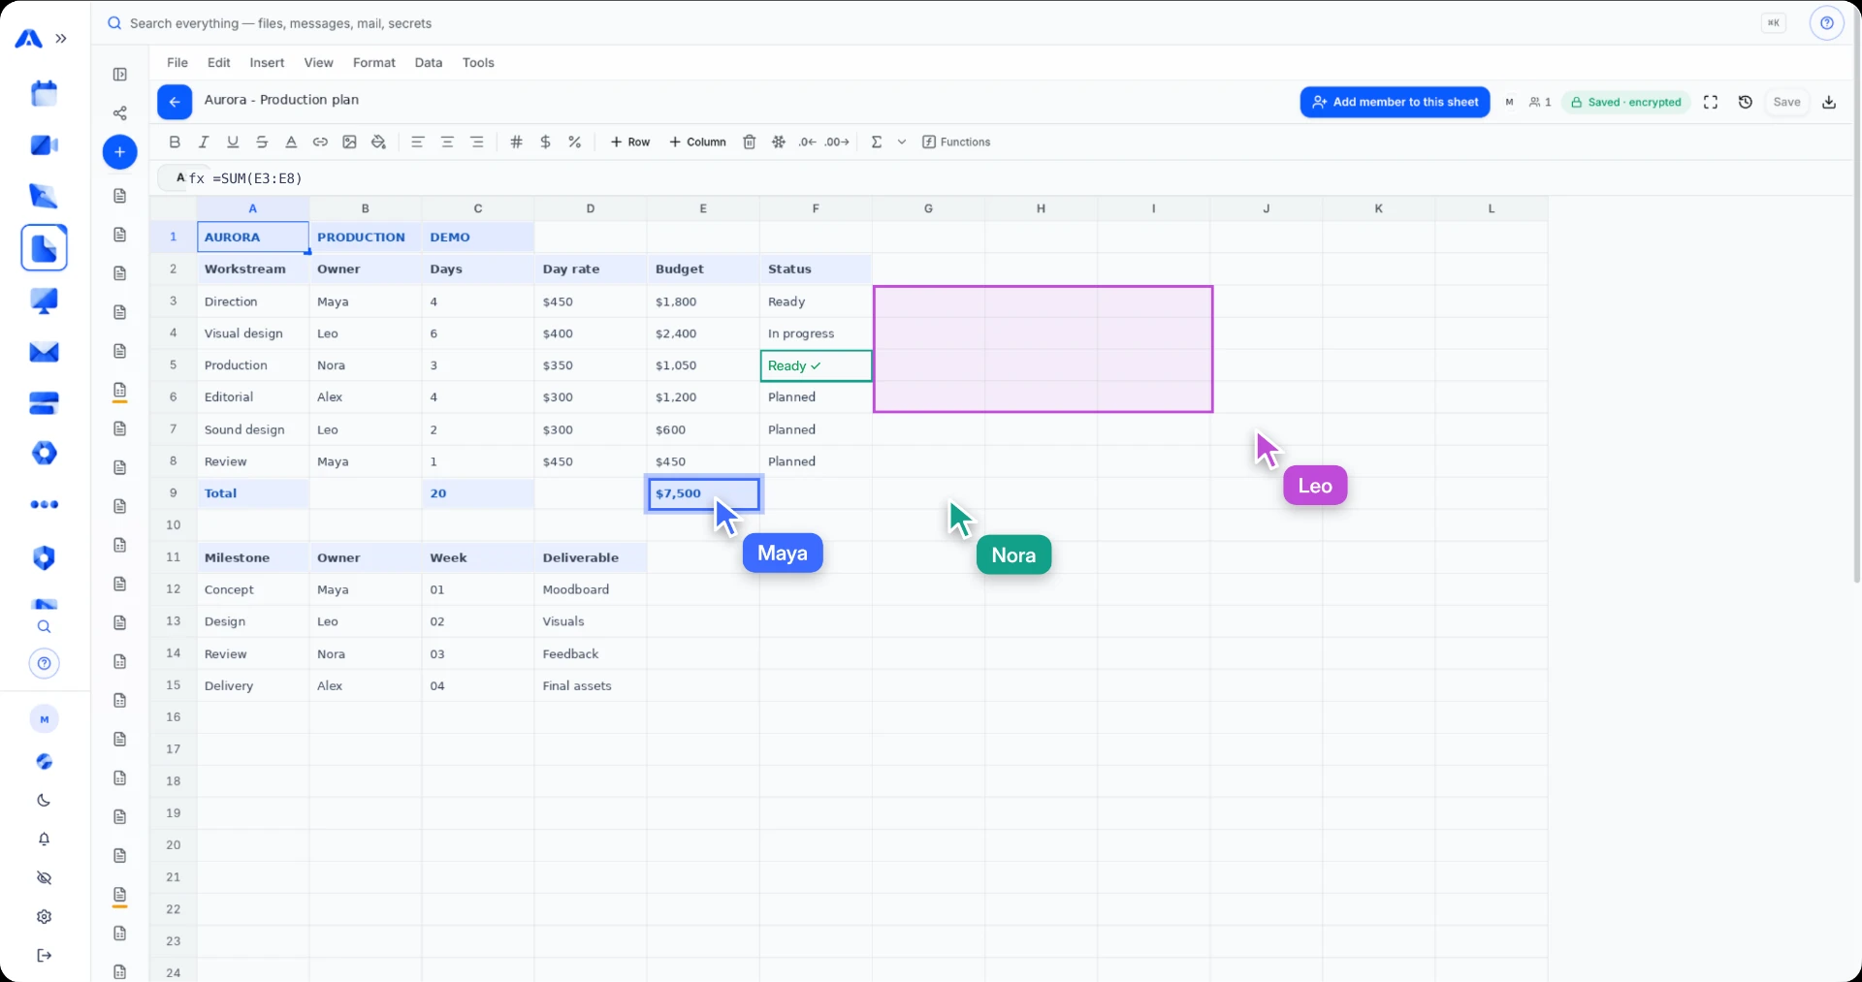
Task: Apply italic formatting
Action: 204,143
